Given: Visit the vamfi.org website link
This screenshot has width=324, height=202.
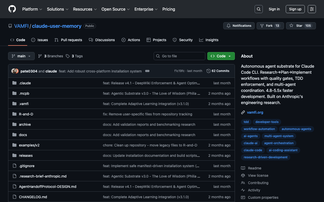Looking at the screenshot, I should coord(255,112).
